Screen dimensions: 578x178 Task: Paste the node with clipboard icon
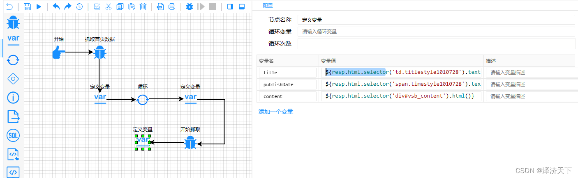coord(132,7)
